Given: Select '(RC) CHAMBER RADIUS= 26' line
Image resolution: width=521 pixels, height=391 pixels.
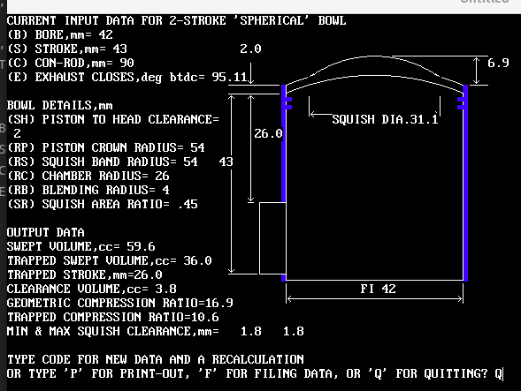Looking at the screenshot, I should 88,176.
